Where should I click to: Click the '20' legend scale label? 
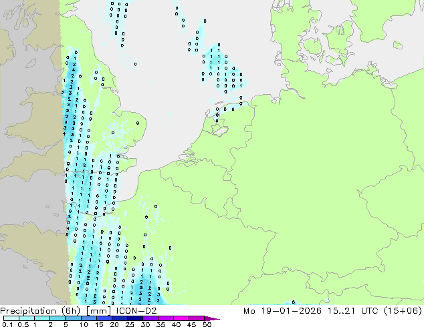click(114, 324)
